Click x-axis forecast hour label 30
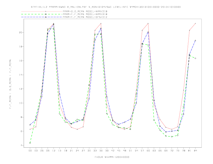 [x=89, y=151]
